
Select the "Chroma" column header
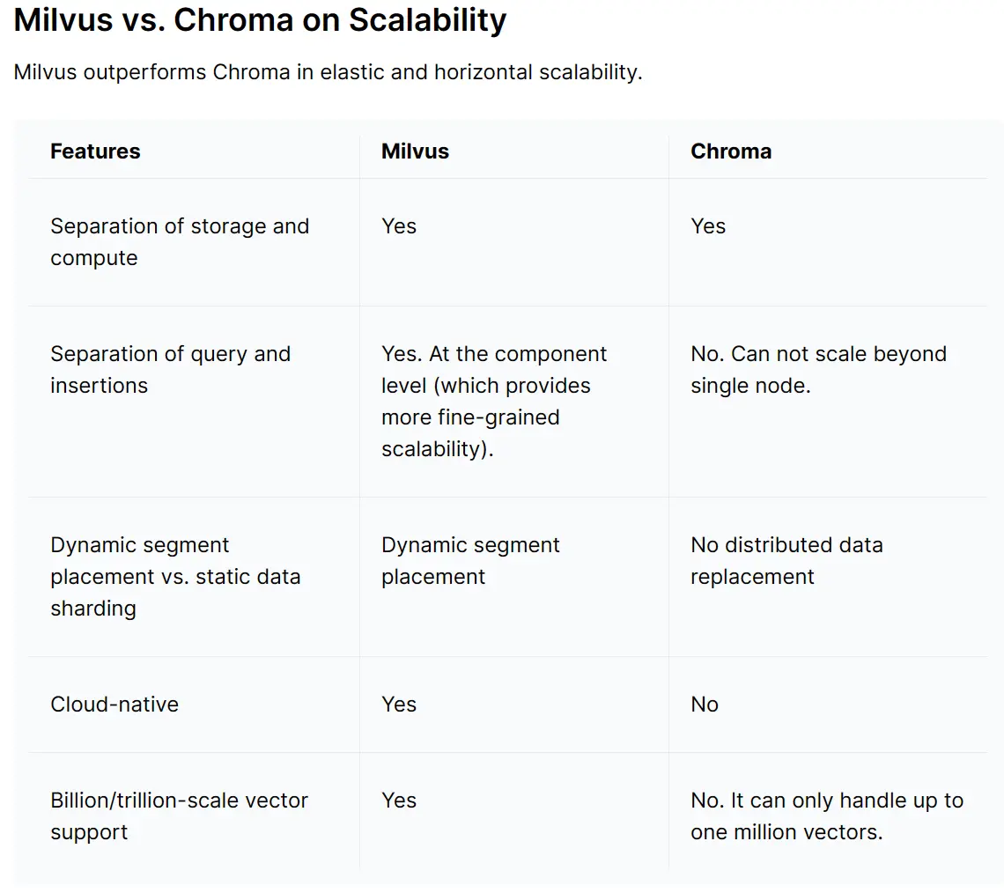(731, 151)
